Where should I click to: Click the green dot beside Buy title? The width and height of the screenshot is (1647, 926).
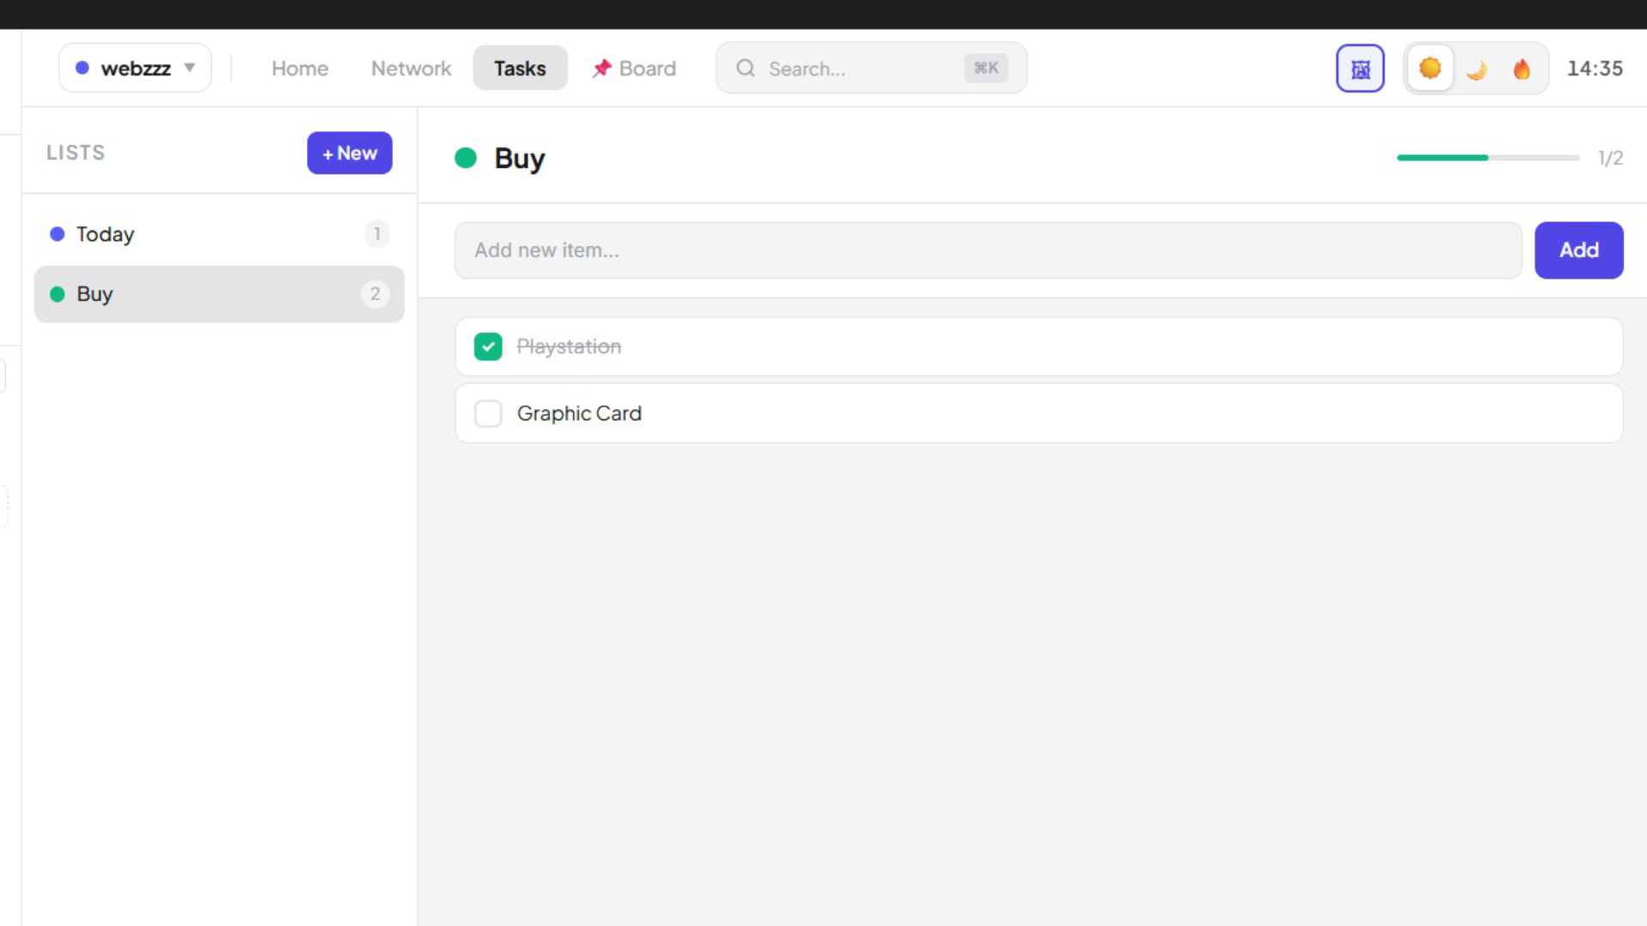tap(466, 158)
